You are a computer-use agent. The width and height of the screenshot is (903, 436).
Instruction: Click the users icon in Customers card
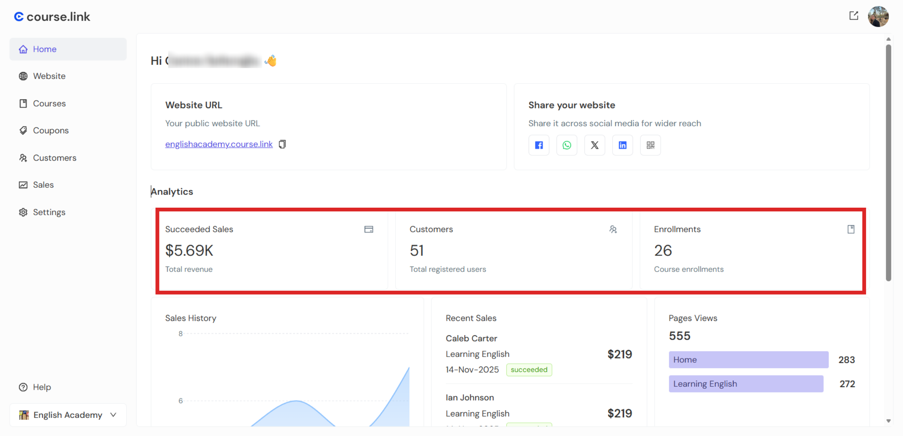point(613,229)
